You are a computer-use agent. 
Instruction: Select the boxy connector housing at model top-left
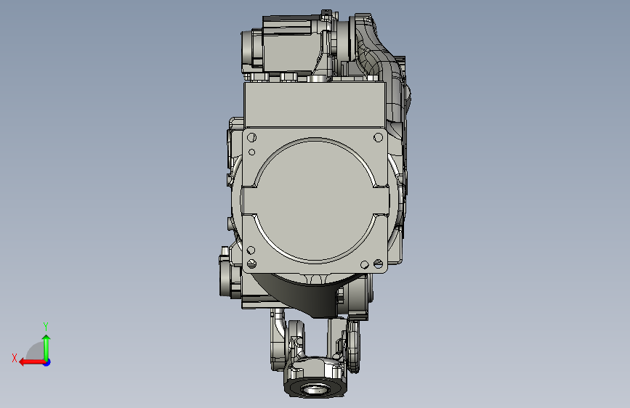[x=291, y=45]
